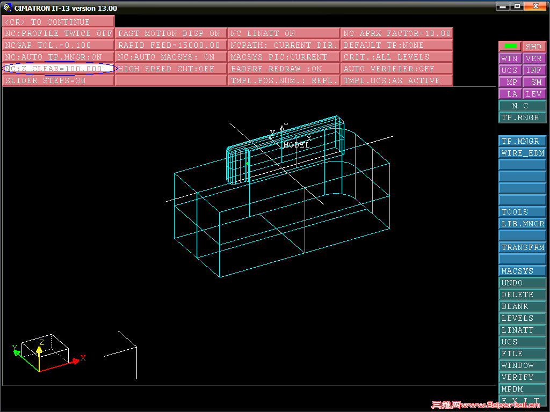Click the INF button

click(x=533, y=70)
